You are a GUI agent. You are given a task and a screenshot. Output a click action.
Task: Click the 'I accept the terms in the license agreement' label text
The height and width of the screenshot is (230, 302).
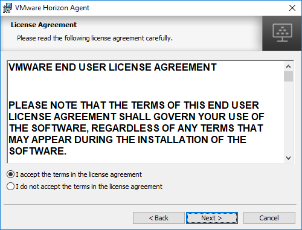click(79, 174)
